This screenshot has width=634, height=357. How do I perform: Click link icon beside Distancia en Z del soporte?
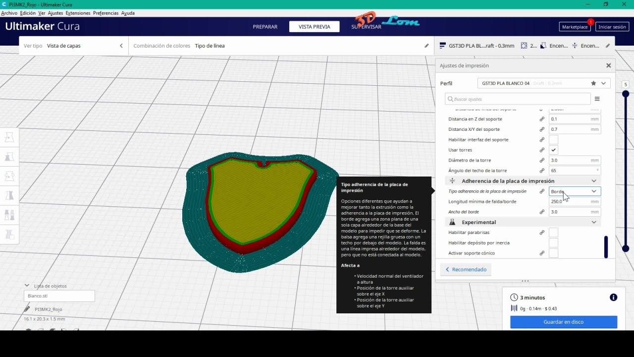coord(542,119)
